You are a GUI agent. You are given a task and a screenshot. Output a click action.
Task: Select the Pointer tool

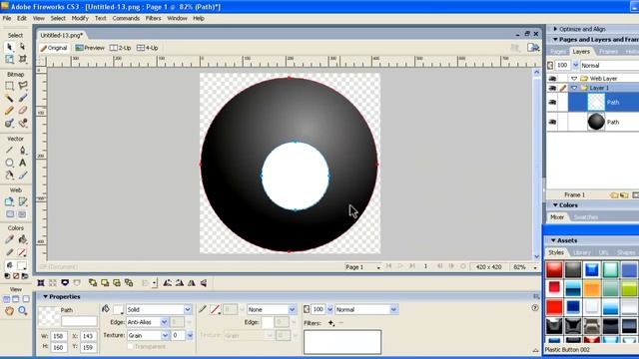(x=9, y=47)
